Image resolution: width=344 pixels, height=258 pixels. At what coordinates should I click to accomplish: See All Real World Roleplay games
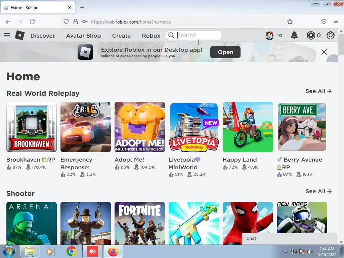[318, 91]
